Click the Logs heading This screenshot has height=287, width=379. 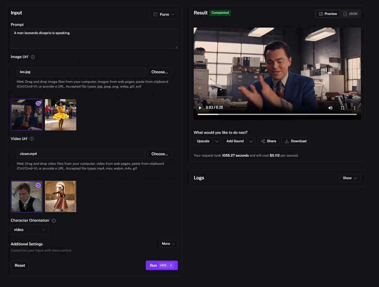[199, 178]
